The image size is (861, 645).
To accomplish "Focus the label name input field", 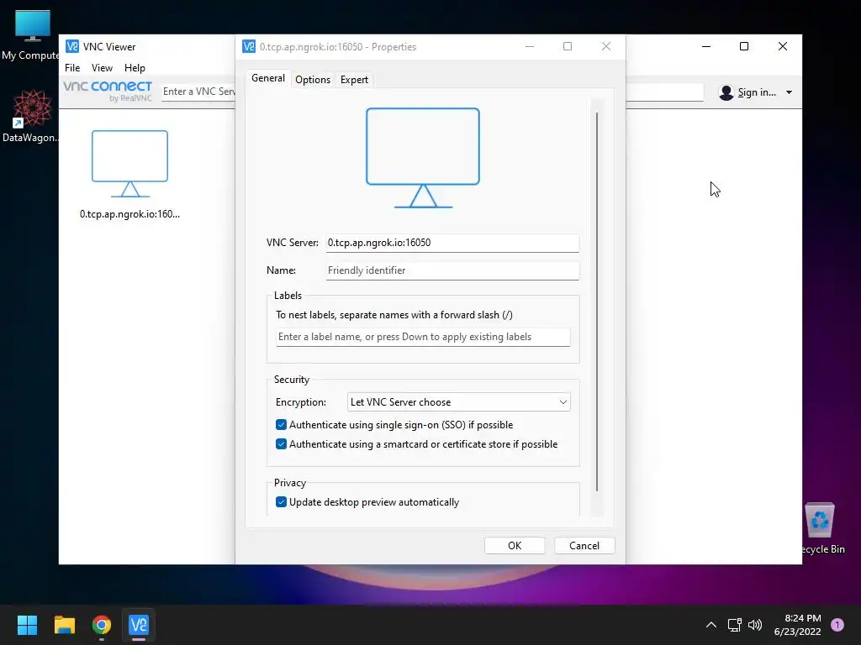I will pyautogui.click(x=423, y=337).
